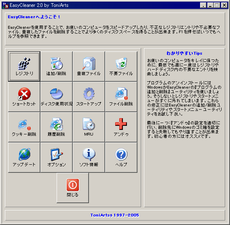Open the スタートアップ startup manager

click(x=89, y=97)
